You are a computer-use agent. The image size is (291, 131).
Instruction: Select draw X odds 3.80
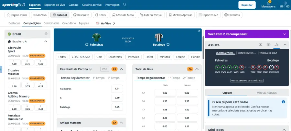tap(117, 98)
